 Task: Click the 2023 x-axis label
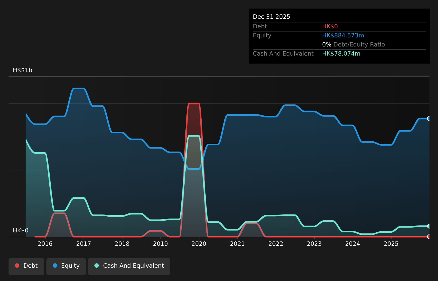pyautogui.click(x=314, y=244)
